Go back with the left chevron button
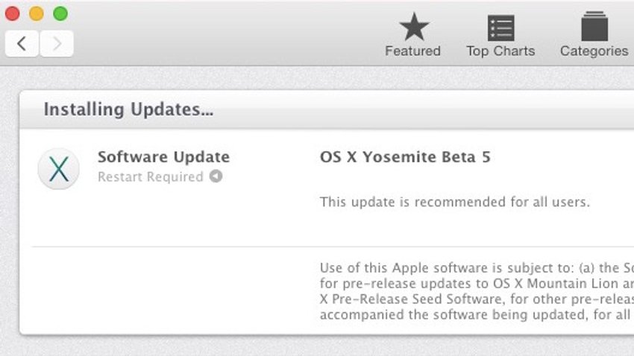 [x=22, y=43]
